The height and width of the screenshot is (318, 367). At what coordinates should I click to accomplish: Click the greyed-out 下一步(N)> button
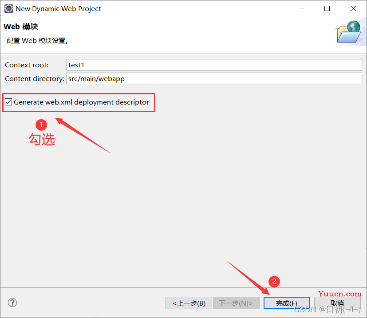coord(236,303)
